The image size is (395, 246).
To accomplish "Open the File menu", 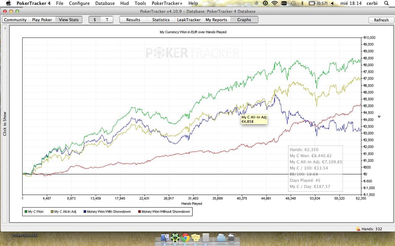I will (x=60, y=3).
